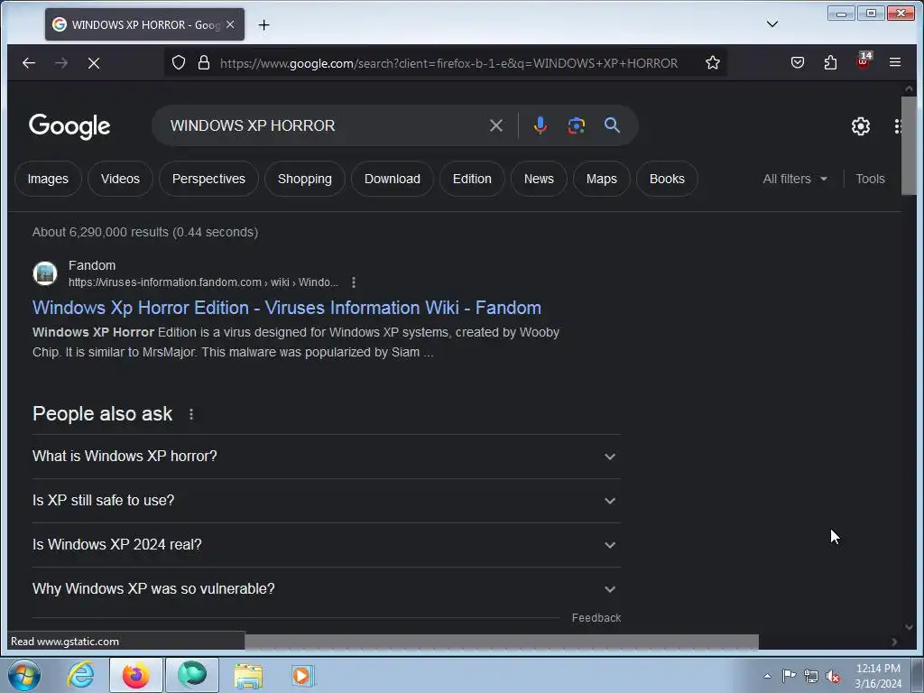Filter results by Images

48,179
